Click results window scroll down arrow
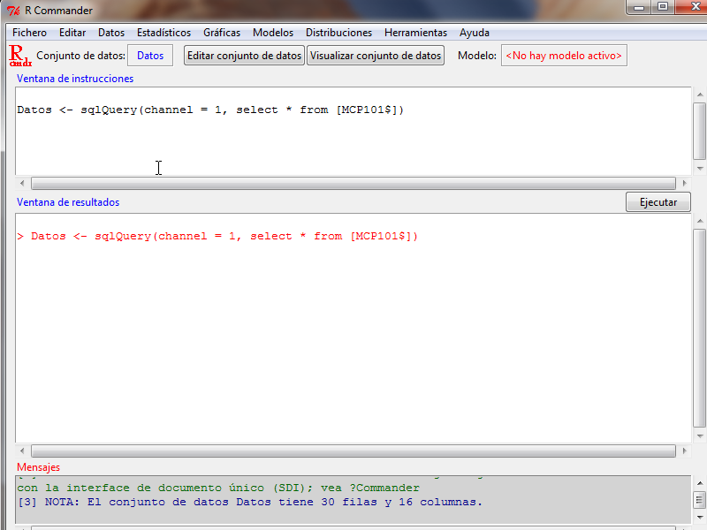 [x=700, y=435]
